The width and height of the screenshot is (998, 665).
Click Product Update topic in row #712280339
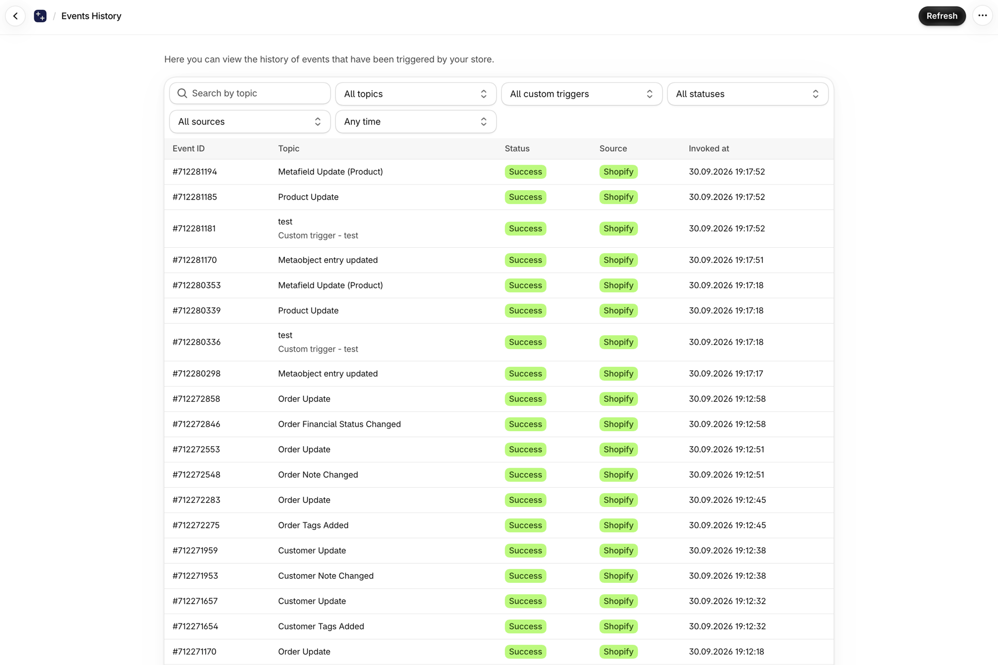pyautogui.click(x=308, y=311)
